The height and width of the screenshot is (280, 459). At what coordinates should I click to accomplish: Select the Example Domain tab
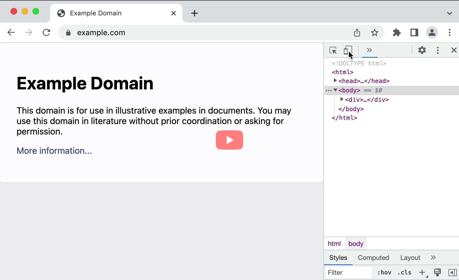(116, 13)
